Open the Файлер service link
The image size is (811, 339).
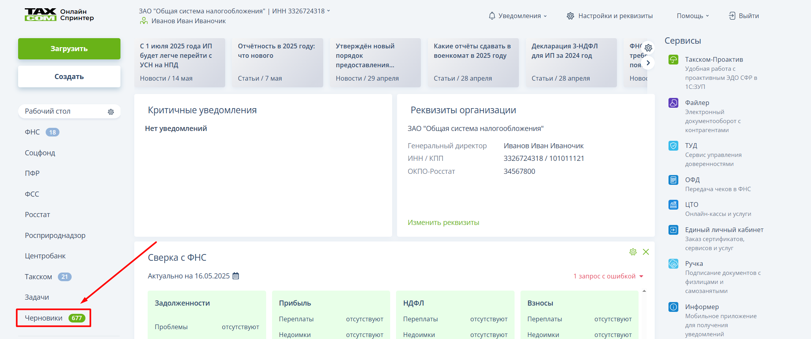tap(697, 103)
